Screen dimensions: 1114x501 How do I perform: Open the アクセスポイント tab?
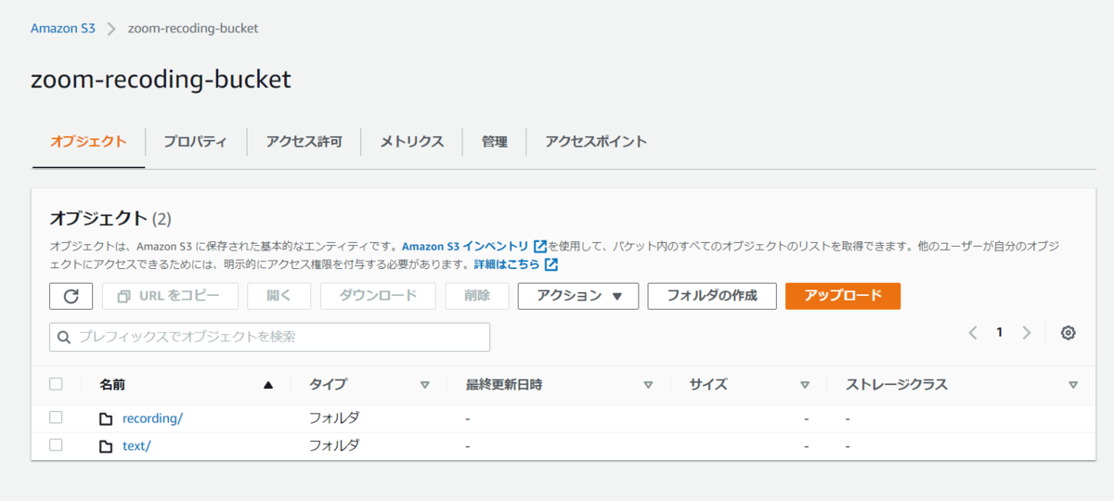[596, 142]
